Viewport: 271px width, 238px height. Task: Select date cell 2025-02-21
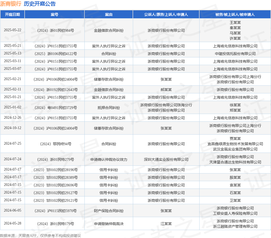click(12, 79)
